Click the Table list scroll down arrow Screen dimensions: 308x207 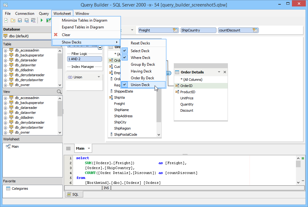pos(60,85)
